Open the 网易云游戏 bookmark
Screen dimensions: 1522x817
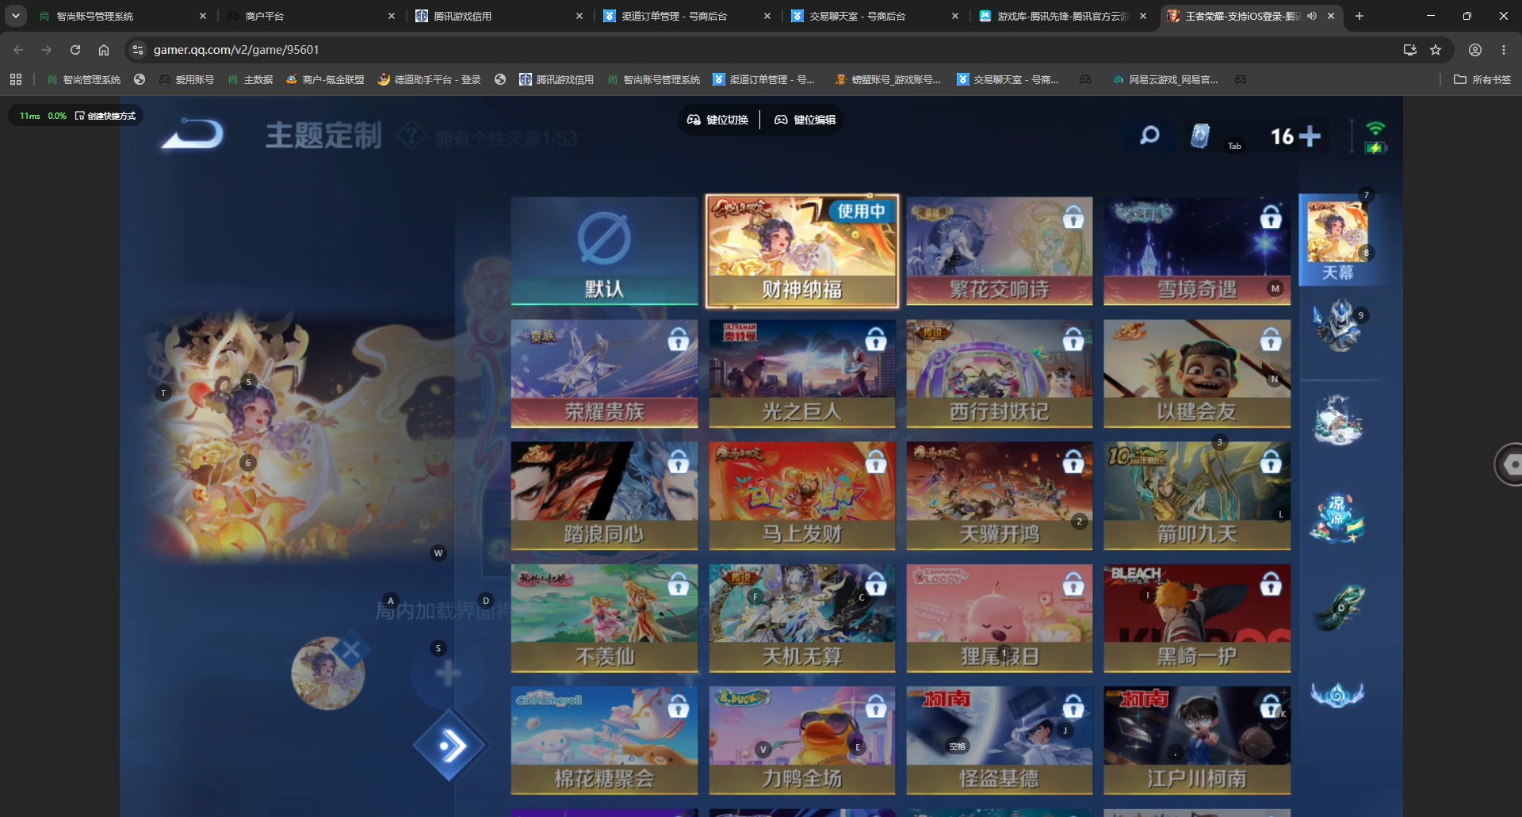coord(1165,79)
